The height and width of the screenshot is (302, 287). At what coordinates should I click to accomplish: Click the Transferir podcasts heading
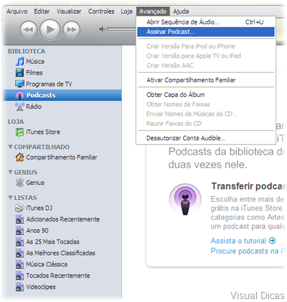coord(249,186)
